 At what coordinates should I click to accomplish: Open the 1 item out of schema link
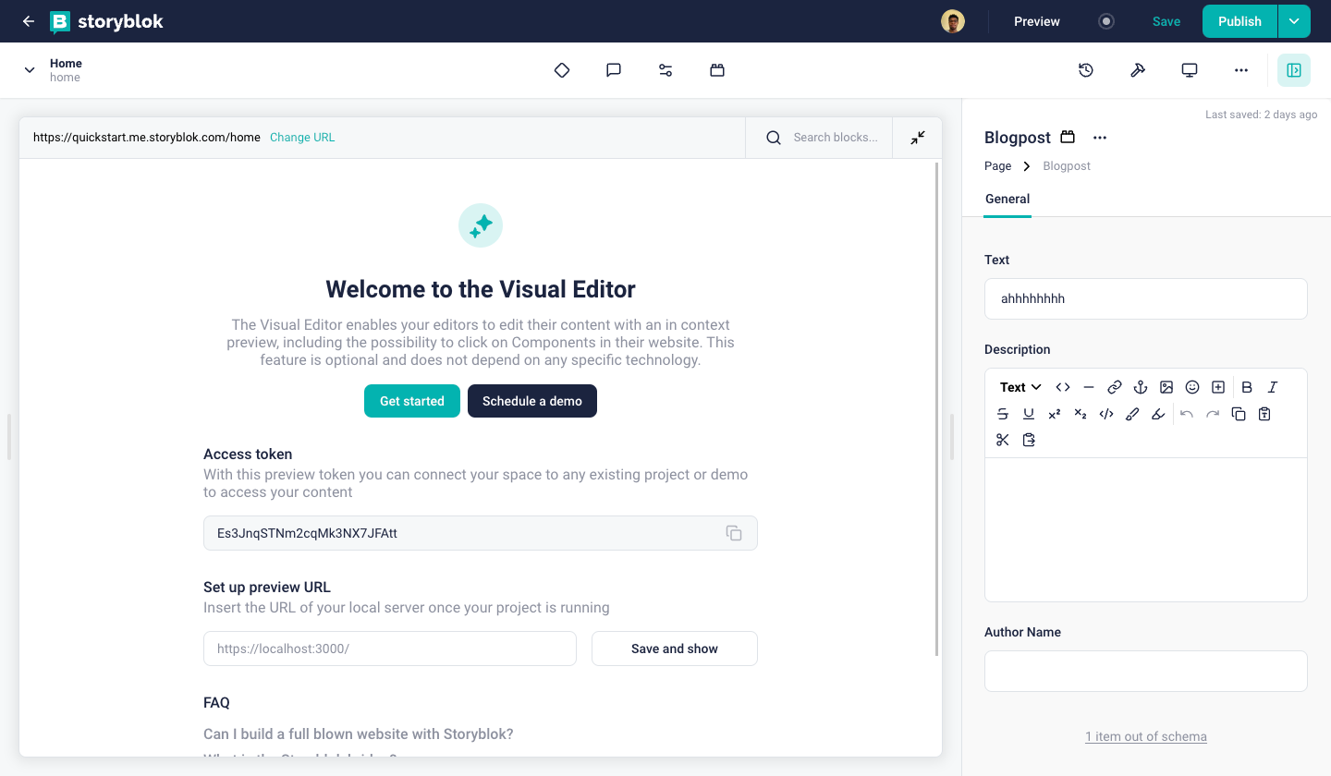[x=1146, y=736]
